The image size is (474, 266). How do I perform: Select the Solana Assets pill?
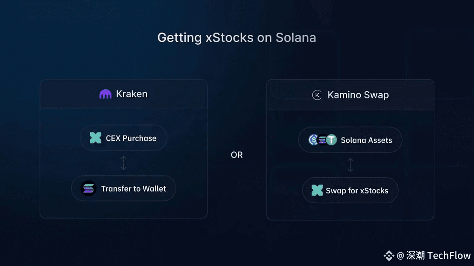click(x=350, y=140)
